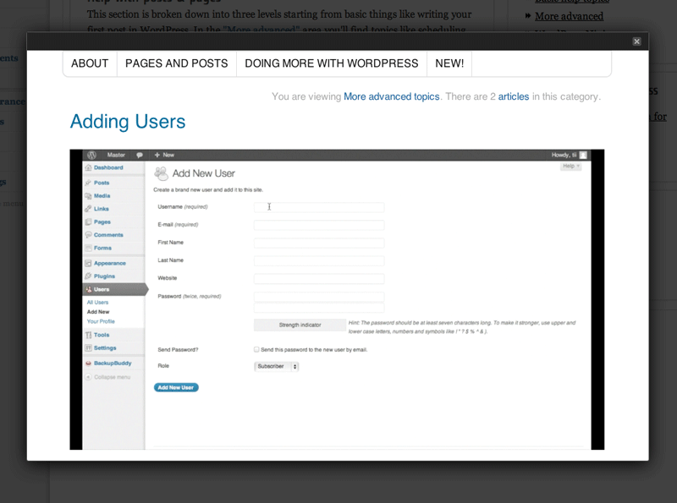This screenshot has width=677, height=503.
Task: Open the PAGES AND POSTS tab
Action: (177, 63)
